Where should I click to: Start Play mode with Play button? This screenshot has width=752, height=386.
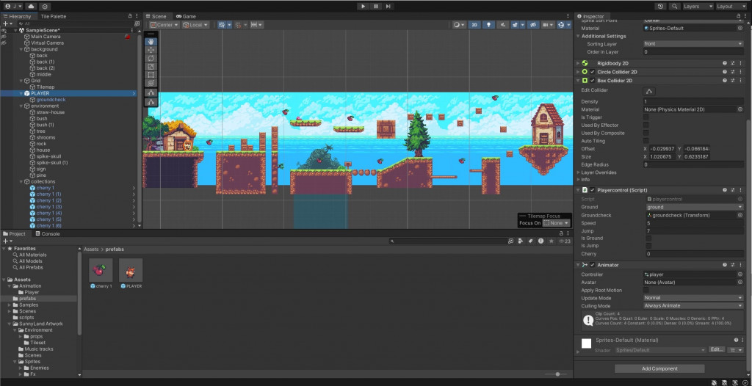[x=363, y=6]
